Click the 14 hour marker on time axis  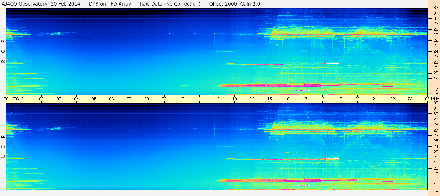(x=252, y=99)
